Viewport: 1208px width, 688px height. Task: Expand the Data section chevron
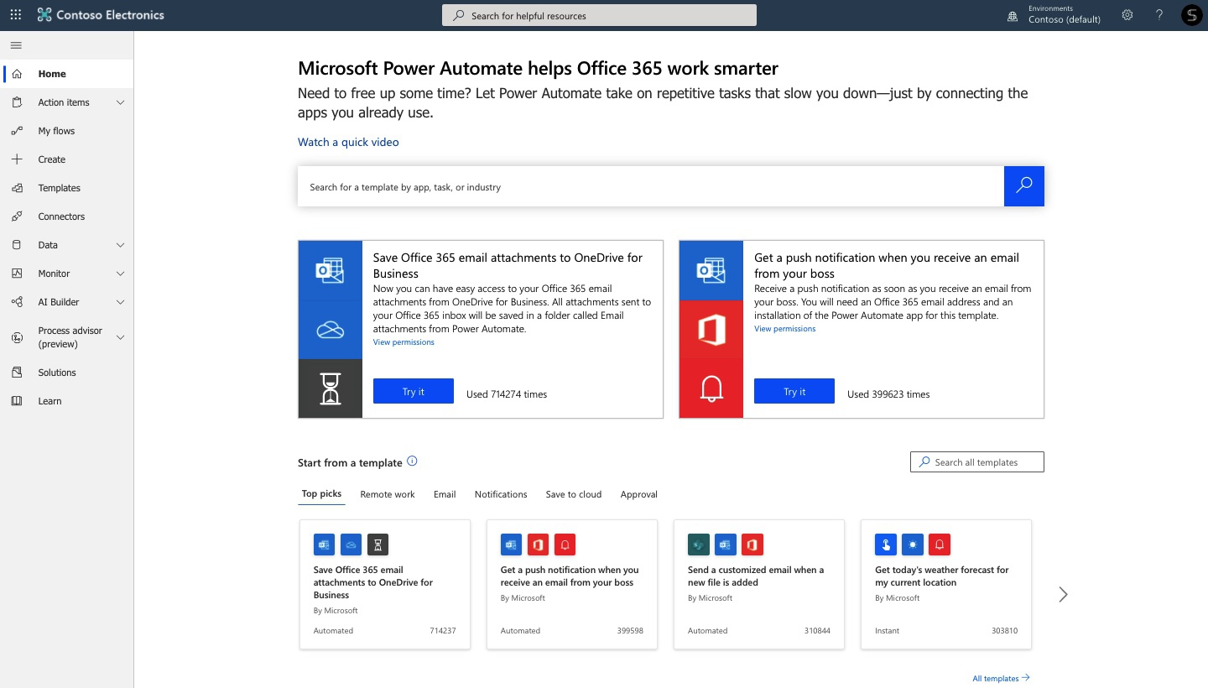(x=120, y=245)
